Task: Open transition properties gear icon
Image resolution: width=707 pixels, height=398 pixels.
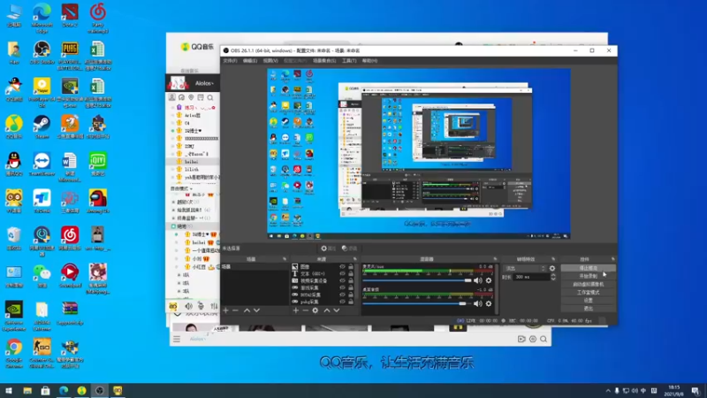Action: point(552,268)
